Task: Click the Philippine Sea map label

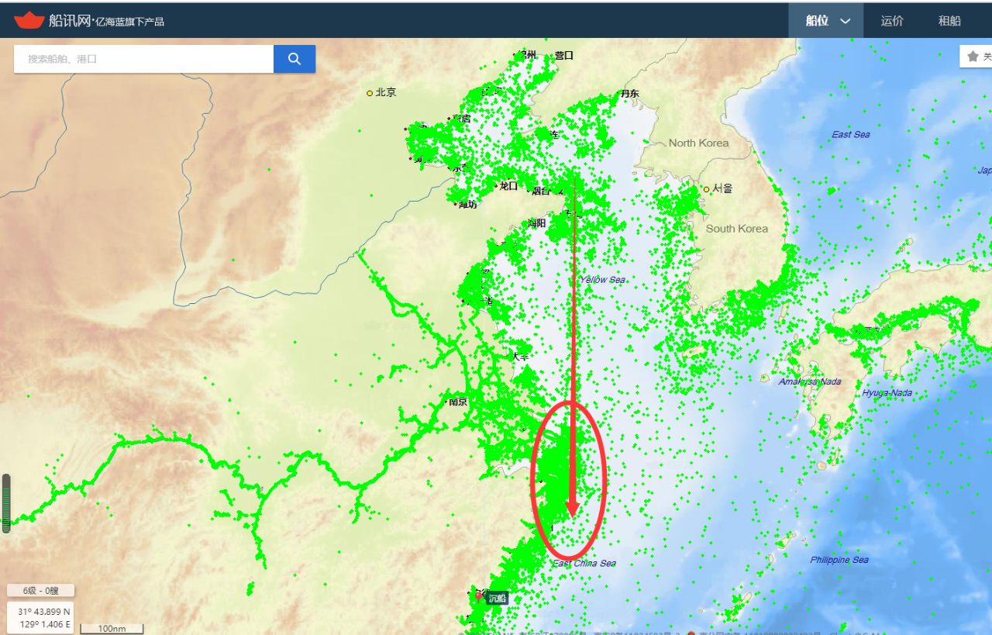Action: tap(839, 560)
